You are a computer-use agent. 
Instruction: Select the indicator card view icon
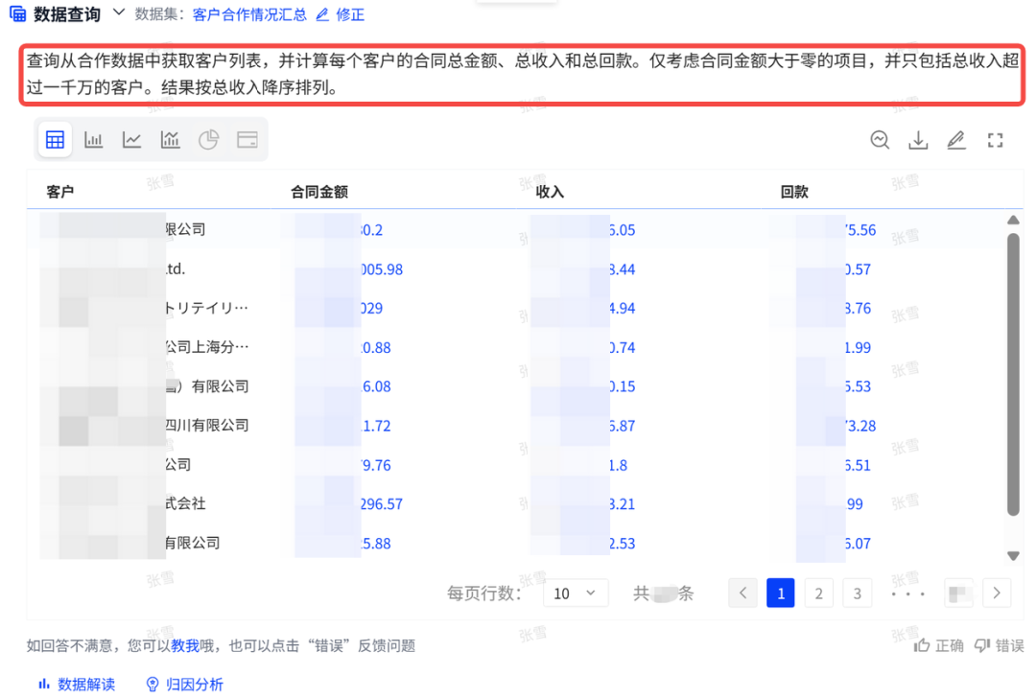(247, 140)
